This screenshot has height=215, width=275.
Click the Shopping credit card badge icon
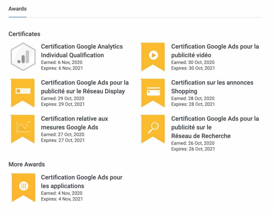tap(153, 93)
